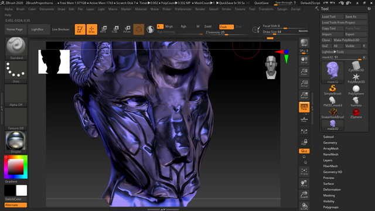Click the Frame mesh icon
The height and width of the screenshot is (211, 375).
pos(304,171)
